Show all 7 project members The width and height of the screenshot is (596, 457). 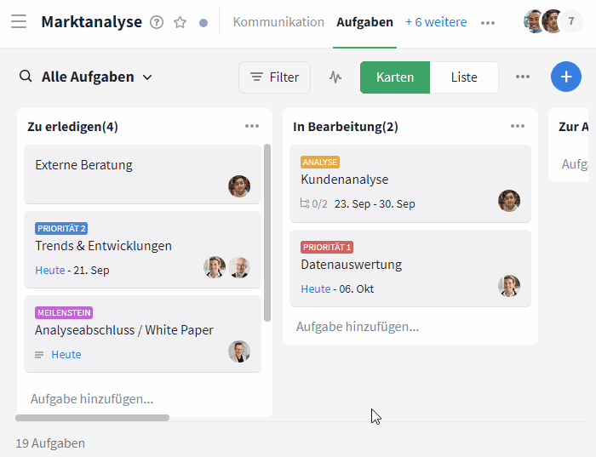point(571,21)
